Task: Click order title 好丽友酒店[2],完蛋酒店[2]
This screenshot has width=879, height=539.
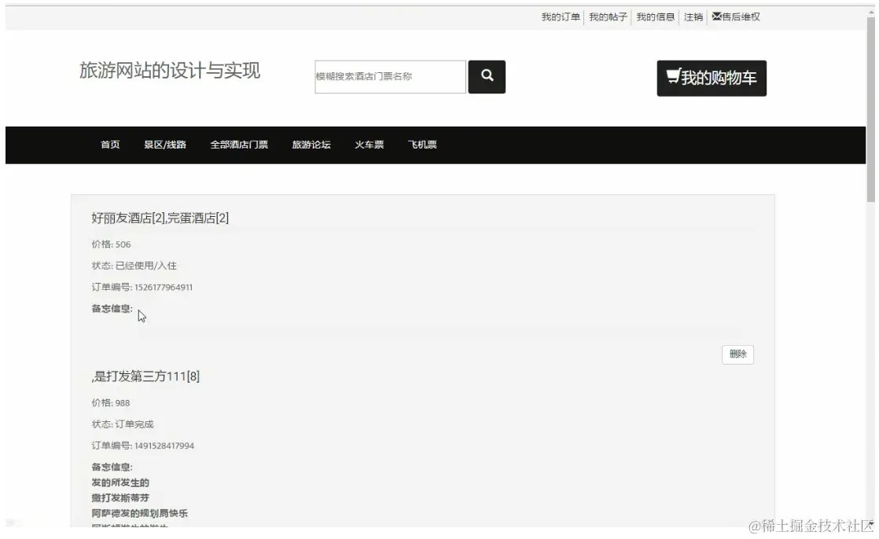Action: (160, 218)
